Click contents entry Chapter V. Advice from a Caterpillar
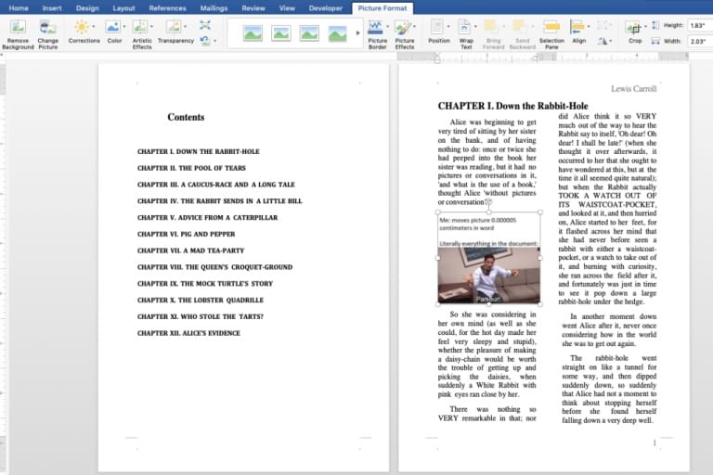713x475 pixels. pos(207,217)
